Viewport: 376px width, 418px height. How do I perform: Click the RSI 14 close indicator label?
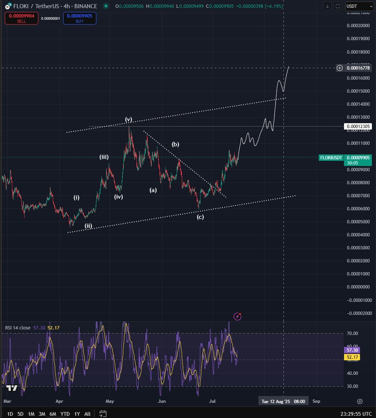pyautogui.click(x=17, y=328)
